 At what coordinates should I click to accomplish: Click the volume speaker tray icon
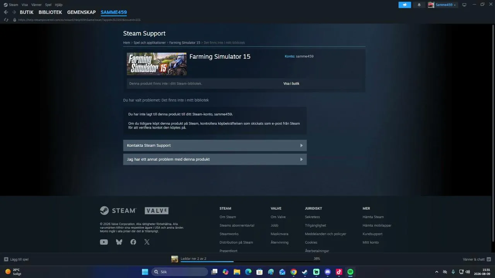click(x=468, y=272)
